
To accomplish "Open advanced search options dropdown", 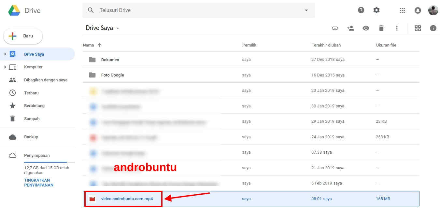I will click(306, 10).
